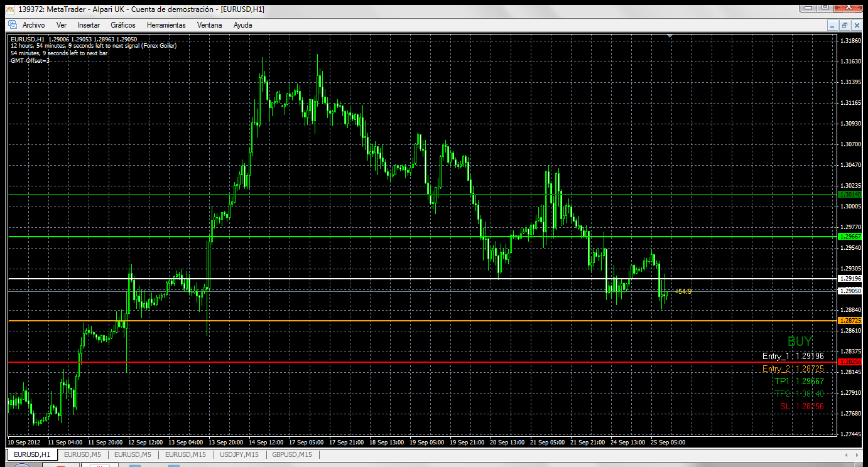The image size is (868, 467).
Task: Select the EURUSD,H1 chart tab
Action: pyautogui.click(x=31, y=454)
